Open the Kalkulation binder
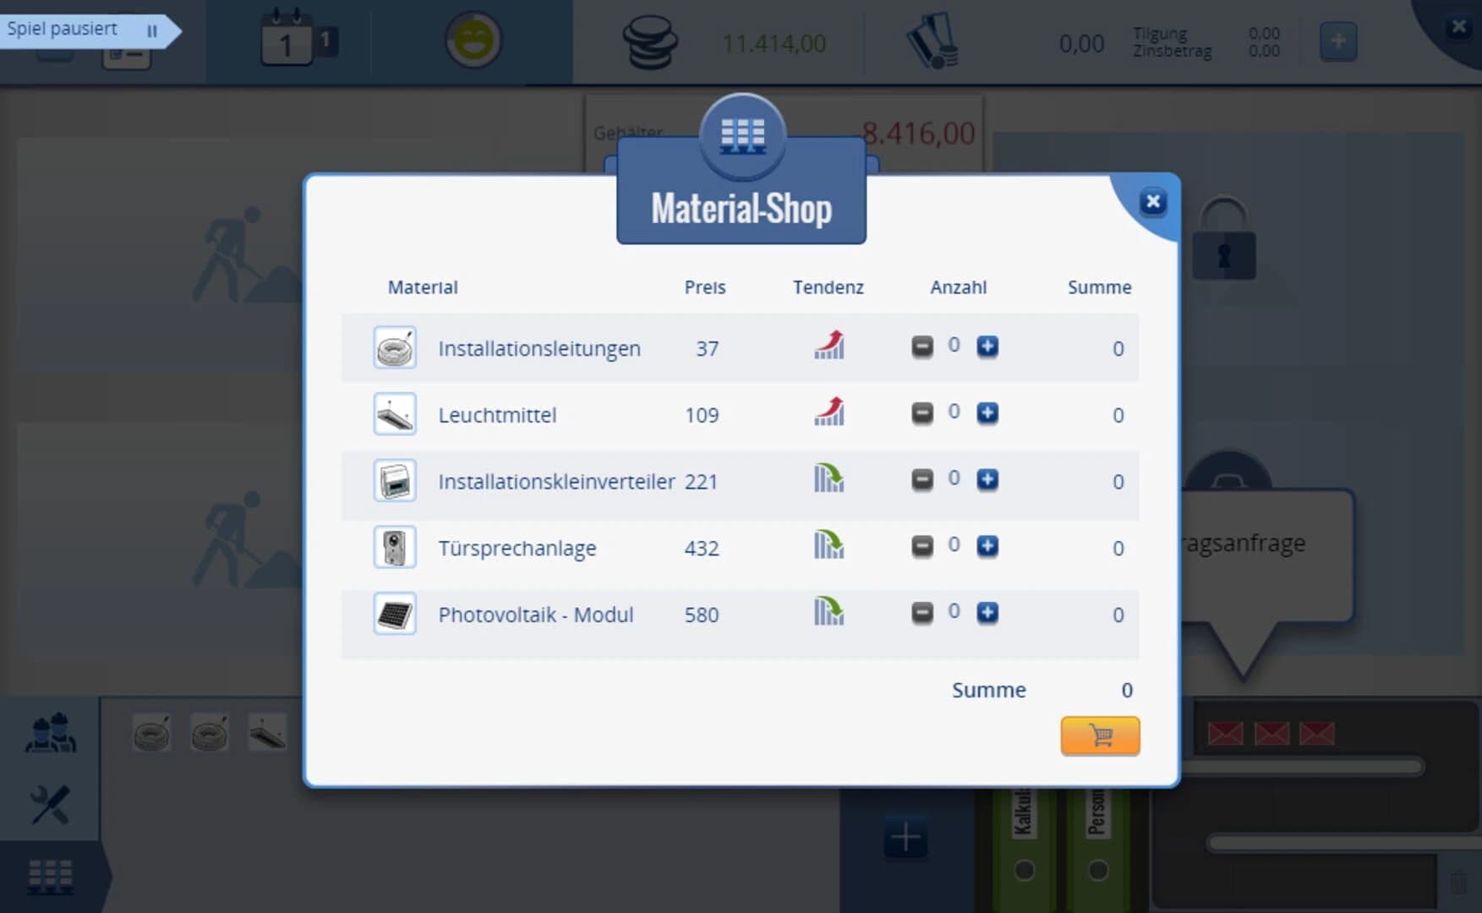Viewport: 1482px width, 913px height. point(1023,850)
